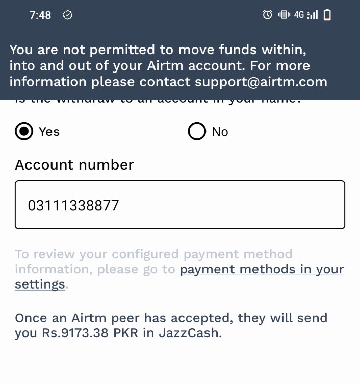Tap the 'No' option label
Viewport: 360px width, 383px height.
coord(220,132)
